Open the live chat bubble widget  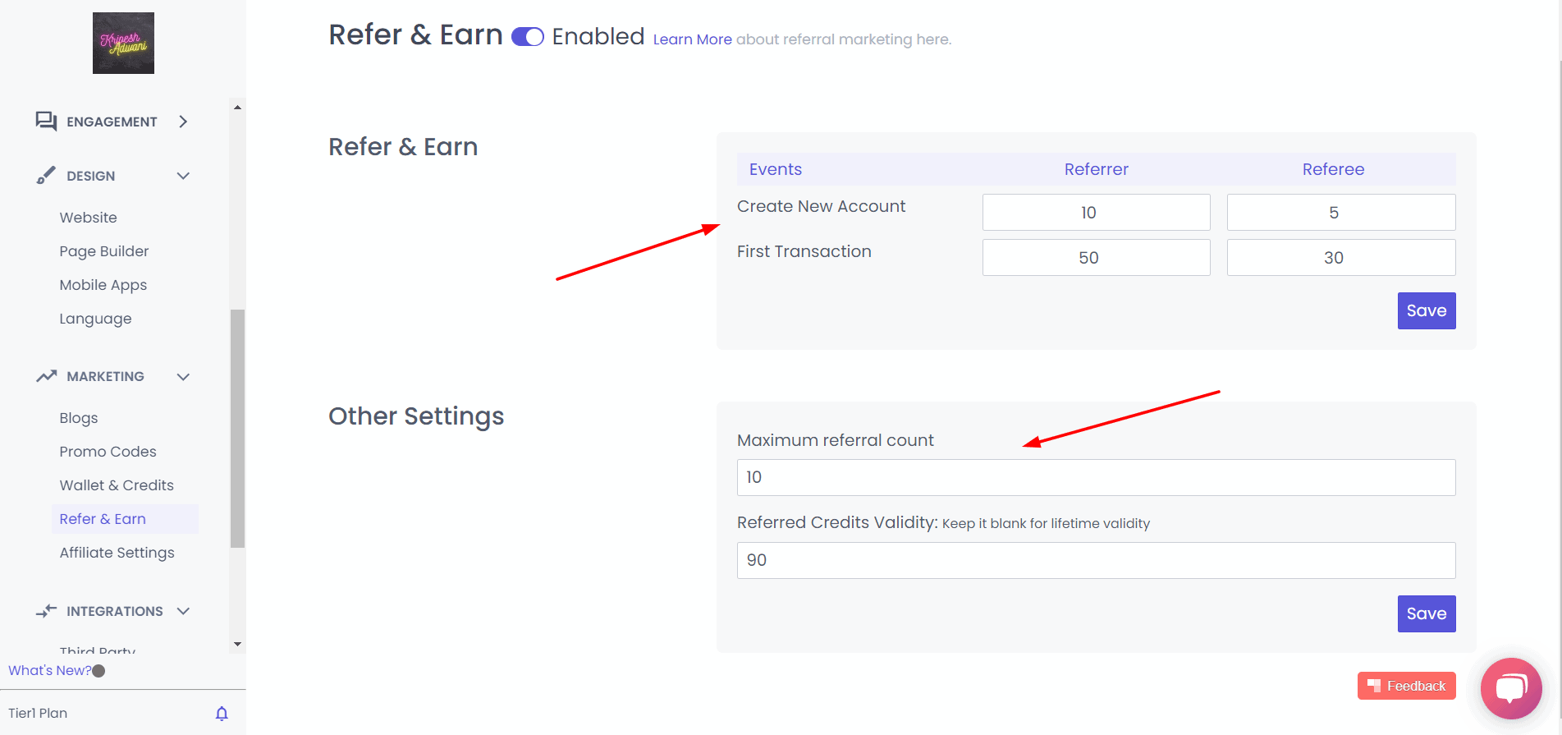tap(1510, 688)
